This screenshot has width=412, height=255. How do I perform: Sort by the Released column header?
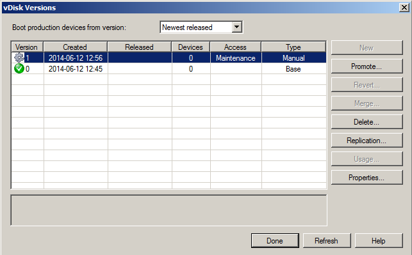[x=140, y=47]
